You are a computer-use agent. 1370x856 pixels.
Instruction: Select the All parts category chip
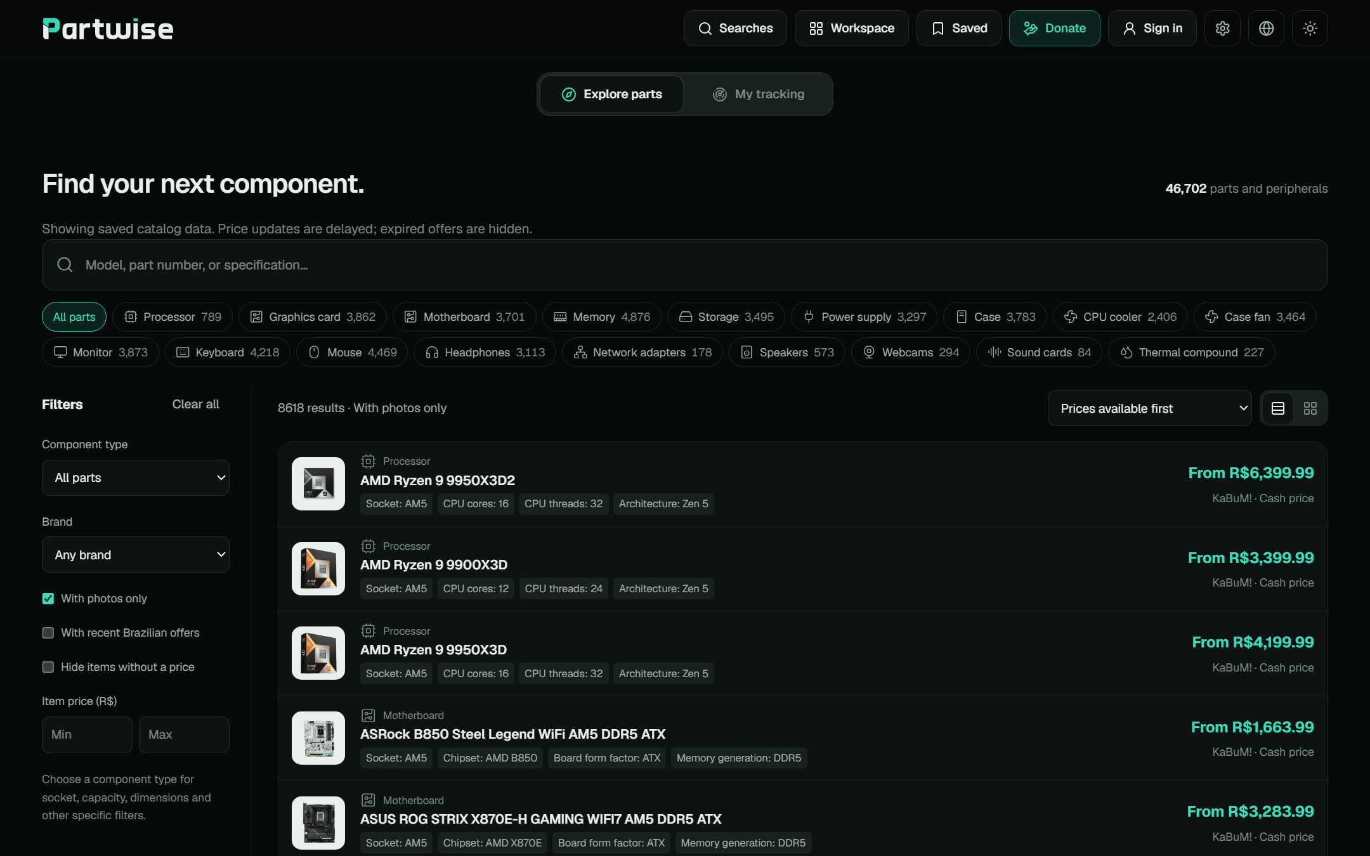click(x=74, y=316)
